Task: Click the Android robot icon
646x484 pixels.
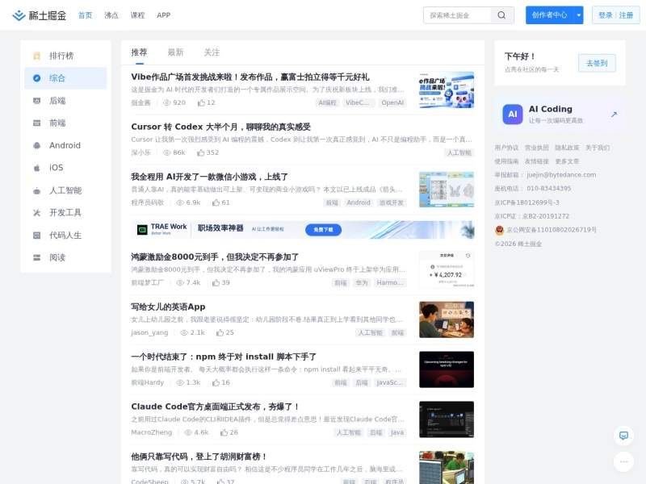Action: tap(36, 145)
